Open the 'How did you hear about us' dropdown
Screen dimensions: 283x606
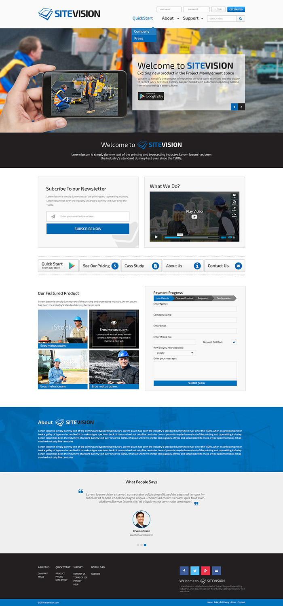point(175,353)
